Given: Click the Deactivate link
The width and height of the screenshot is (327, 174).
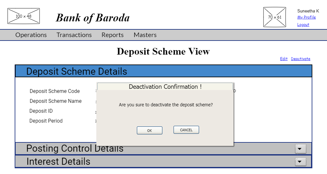Looking at the screenshot, I should (x=301, y=59).
